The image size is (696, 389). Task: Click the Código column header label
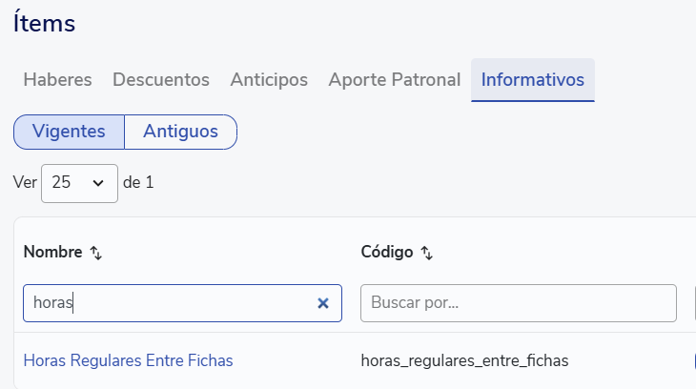[x=387, y=252]
